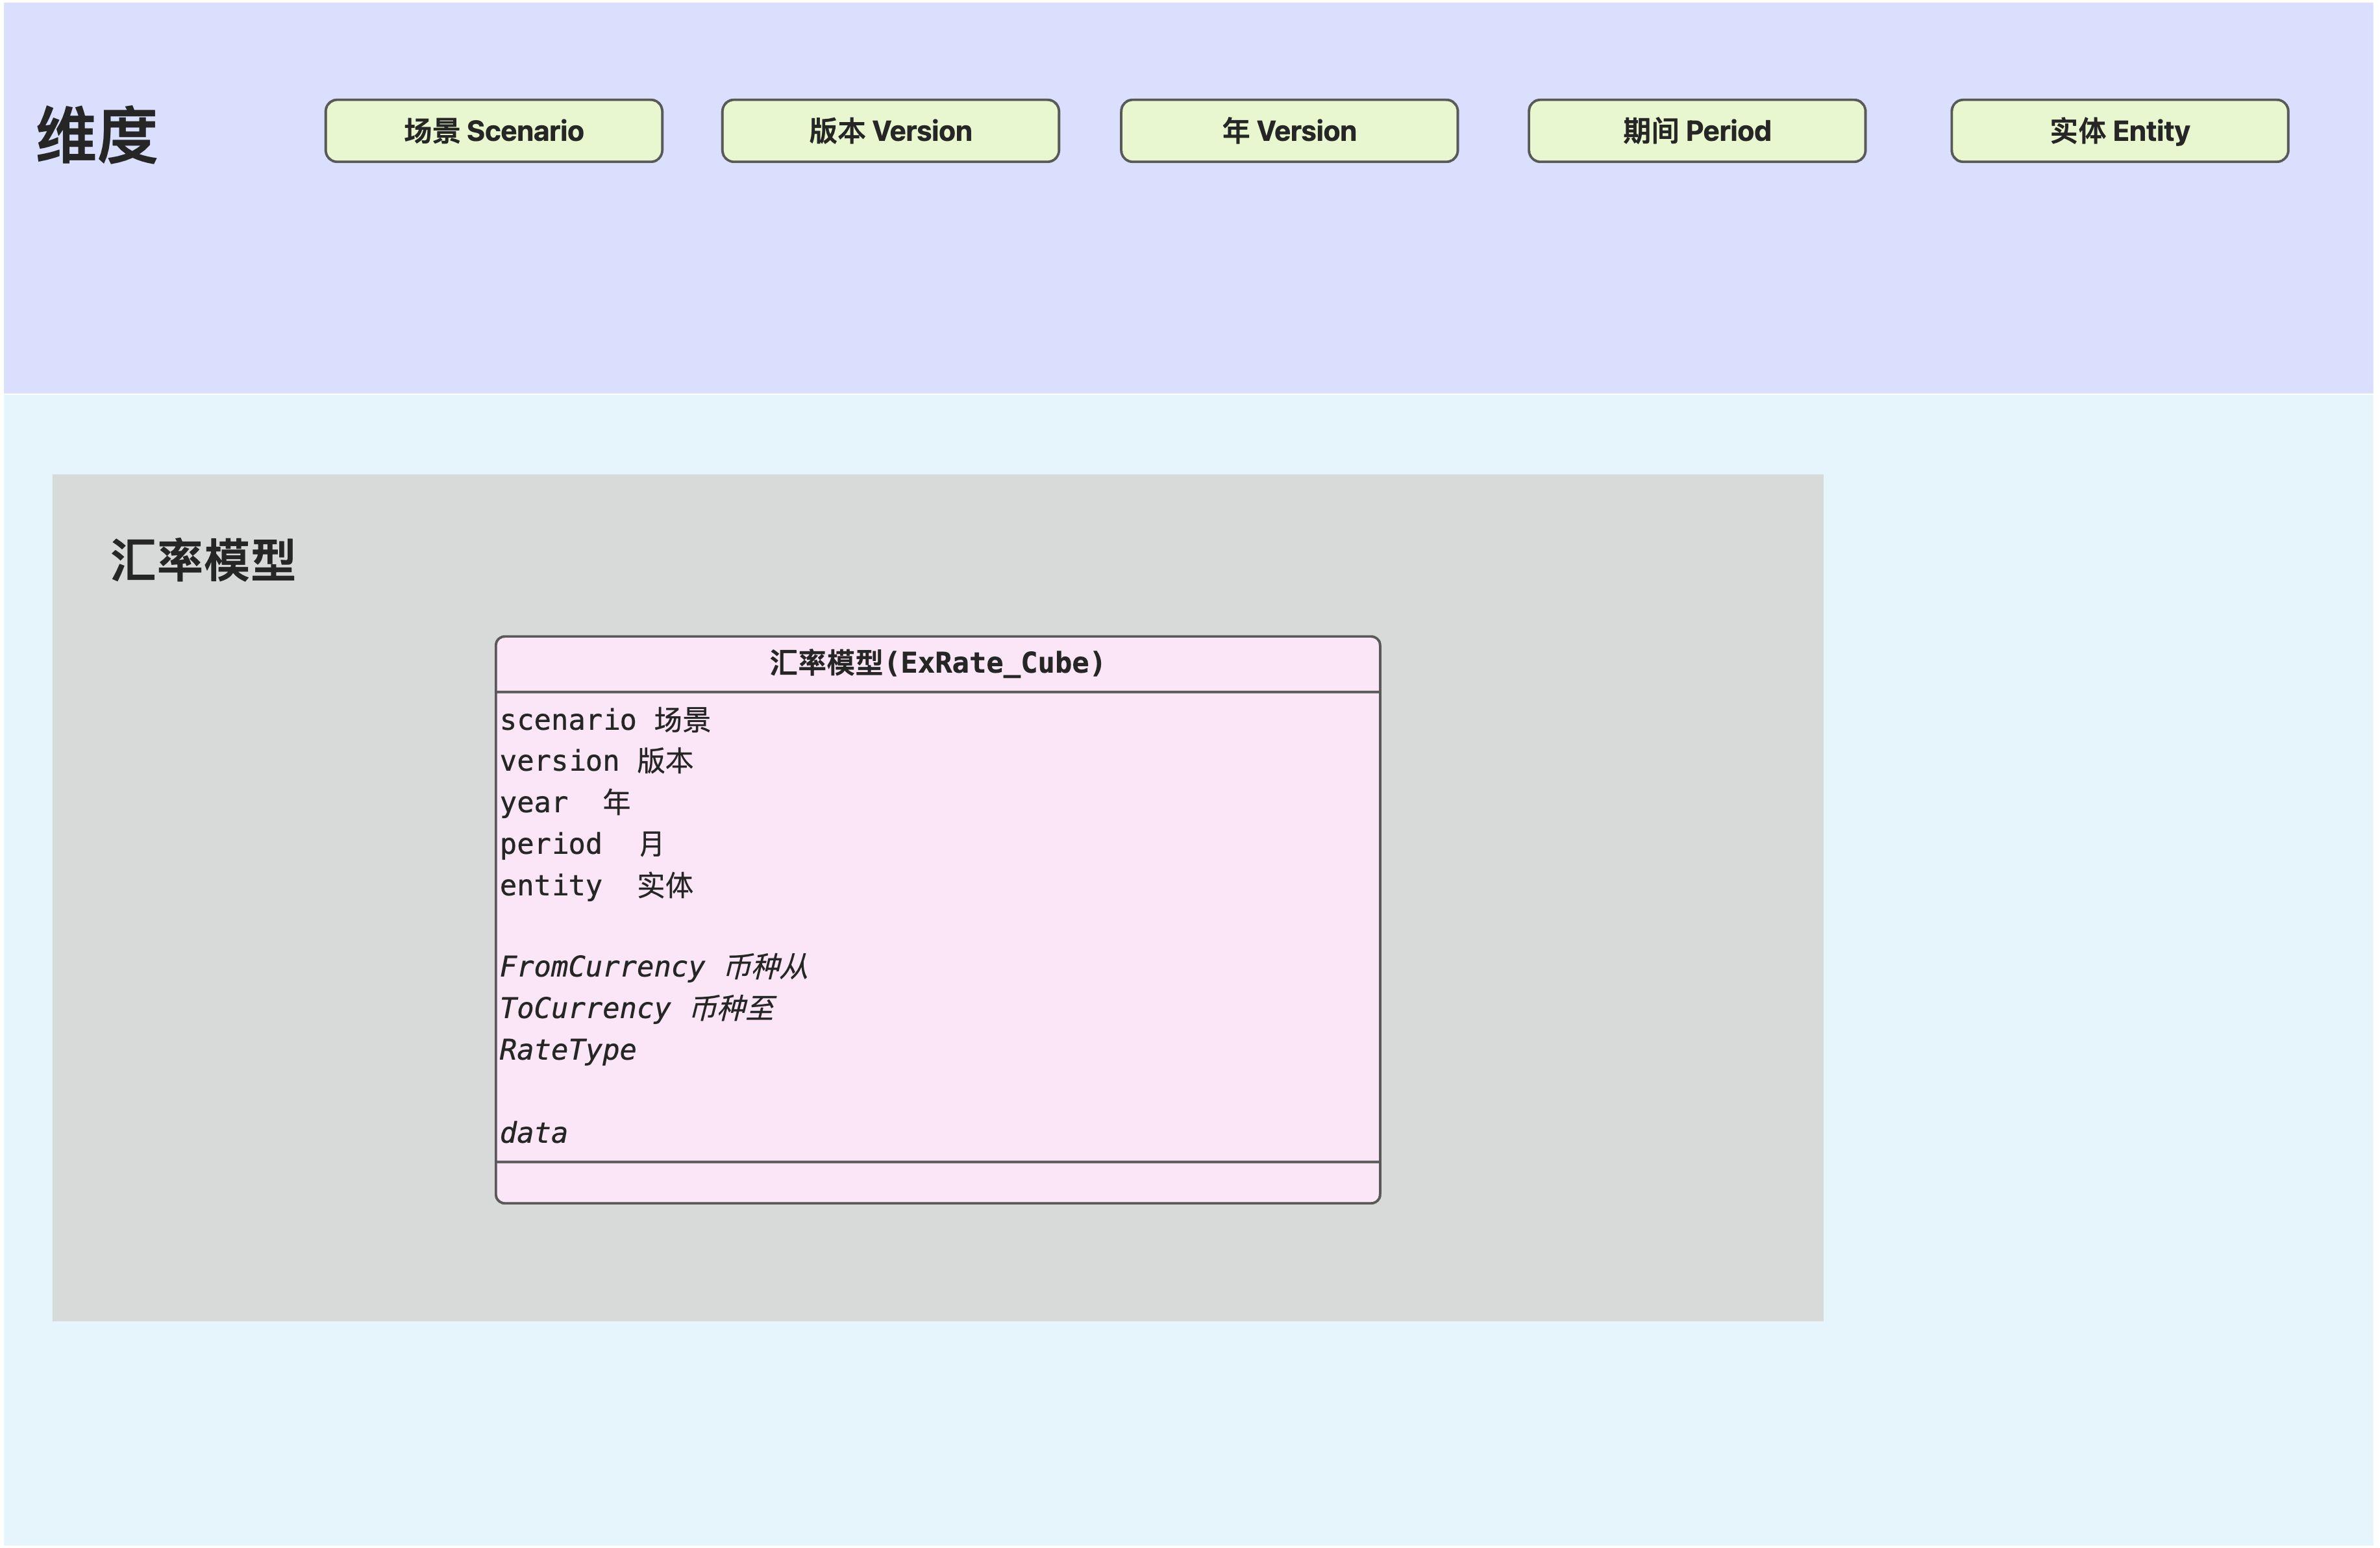Screen dimensions: 2380x1548
Task: Click the 汇率模型 section heading
Action: click(x=203, y=560)
